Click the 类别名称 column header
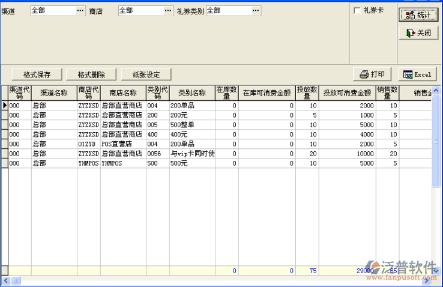This screenshot has height=287, width=443. coord(191,92)
